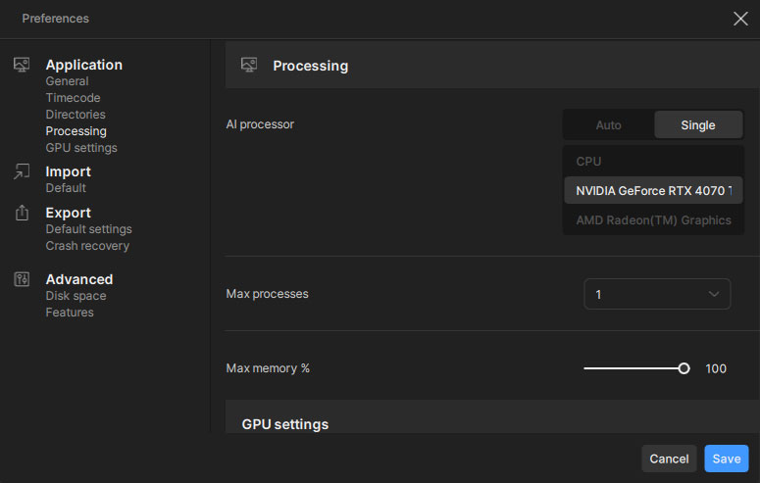Save the preferences
Screen dimensions: 760x483
pos(726,459)
